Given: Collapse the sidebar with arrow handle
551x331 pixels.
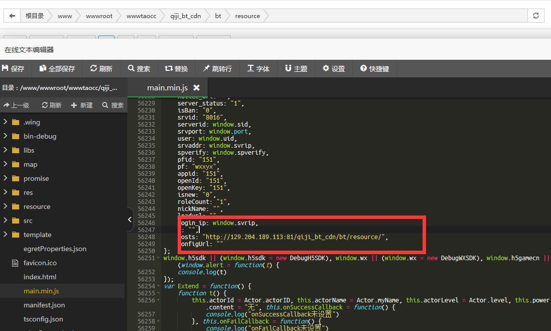Looking at the screenshot, I should pos(130,219).
